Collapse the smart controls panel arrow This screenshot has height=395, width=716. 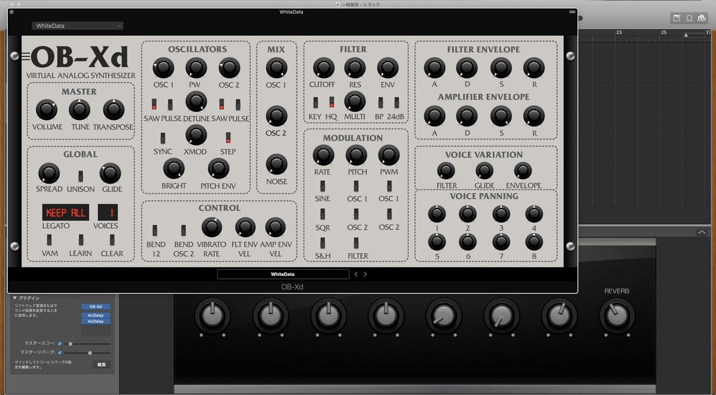pyautogui.click(x=703, y=232)
